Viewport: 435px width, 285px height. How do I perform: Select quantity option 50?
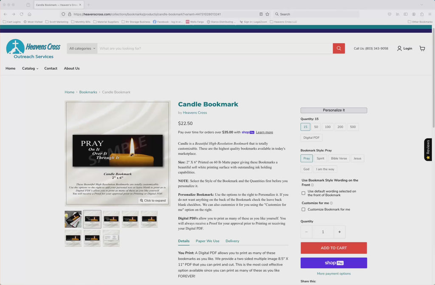tap(316, 127)
